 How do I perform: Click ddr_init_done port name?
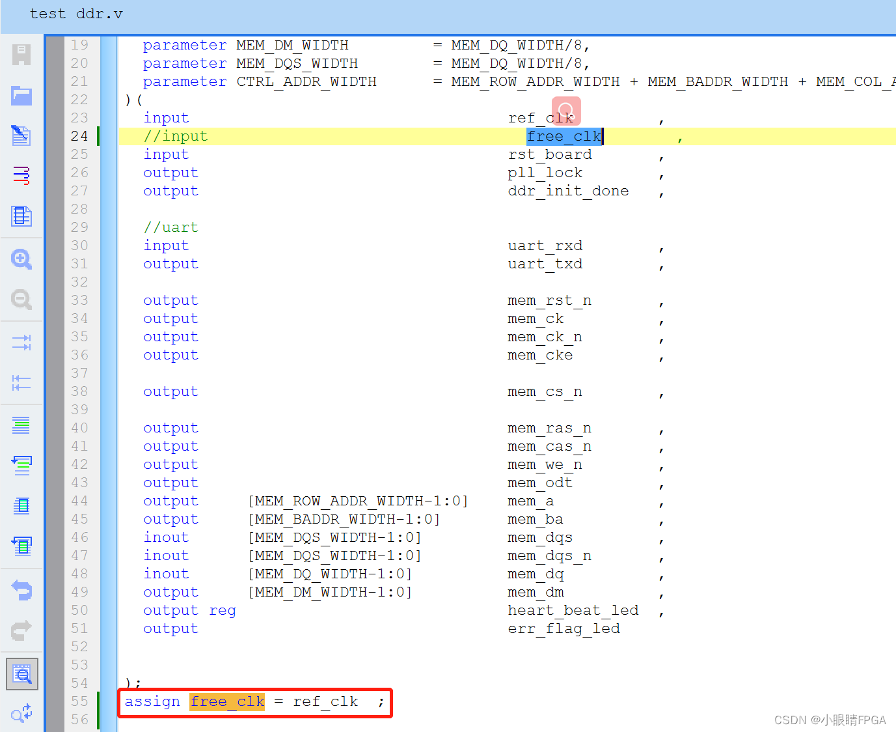coord(568,191)
